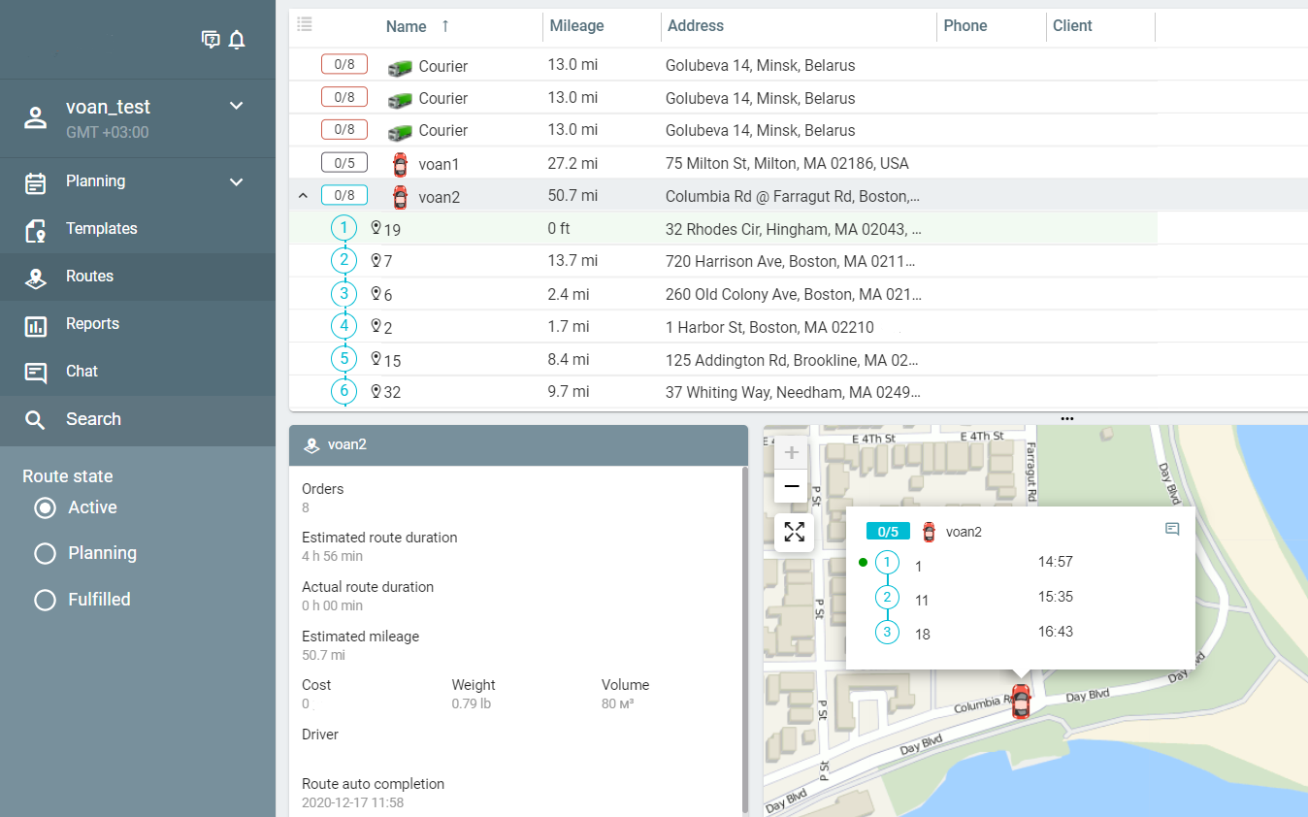Click the red car marker on map
Viewport: 1308px width, 817px height.
(x=1020, y=701)
